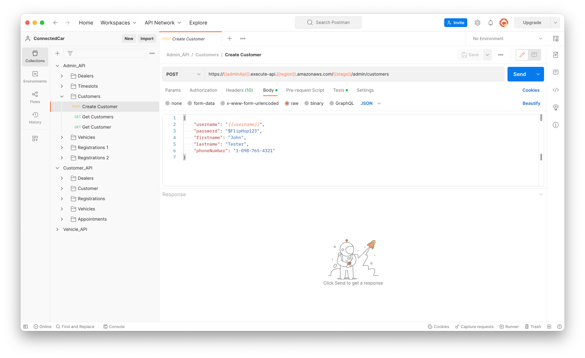Viewport: 585px width, 358px height.
Task: Toggle two-pane view in status bar
Action: [549, 327]
